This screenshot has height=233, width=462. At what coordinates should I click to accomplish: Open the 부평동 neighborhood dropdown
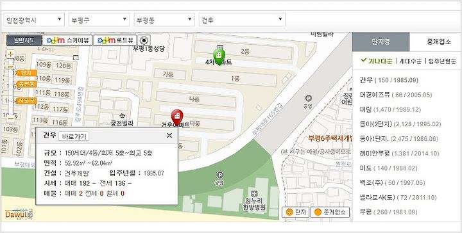(x=164, y=20)
